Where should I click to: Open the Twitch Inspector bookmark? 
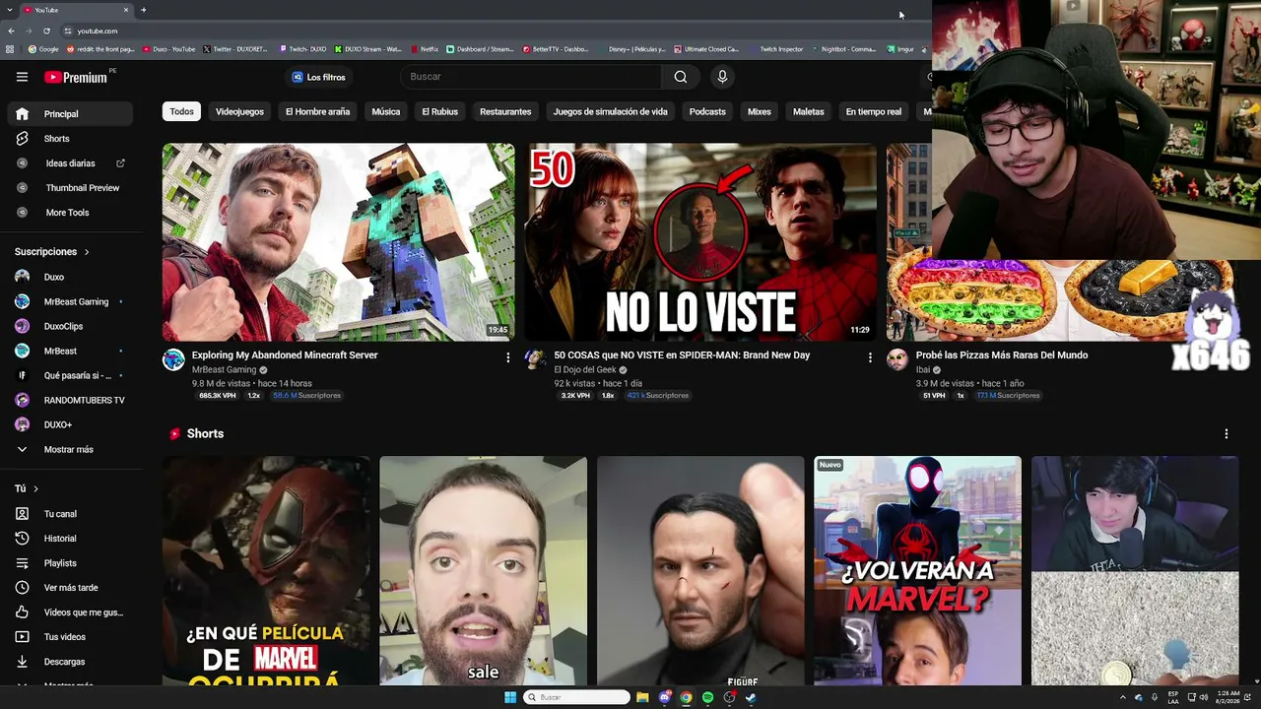pyautogui.click(x=777, y=49)
